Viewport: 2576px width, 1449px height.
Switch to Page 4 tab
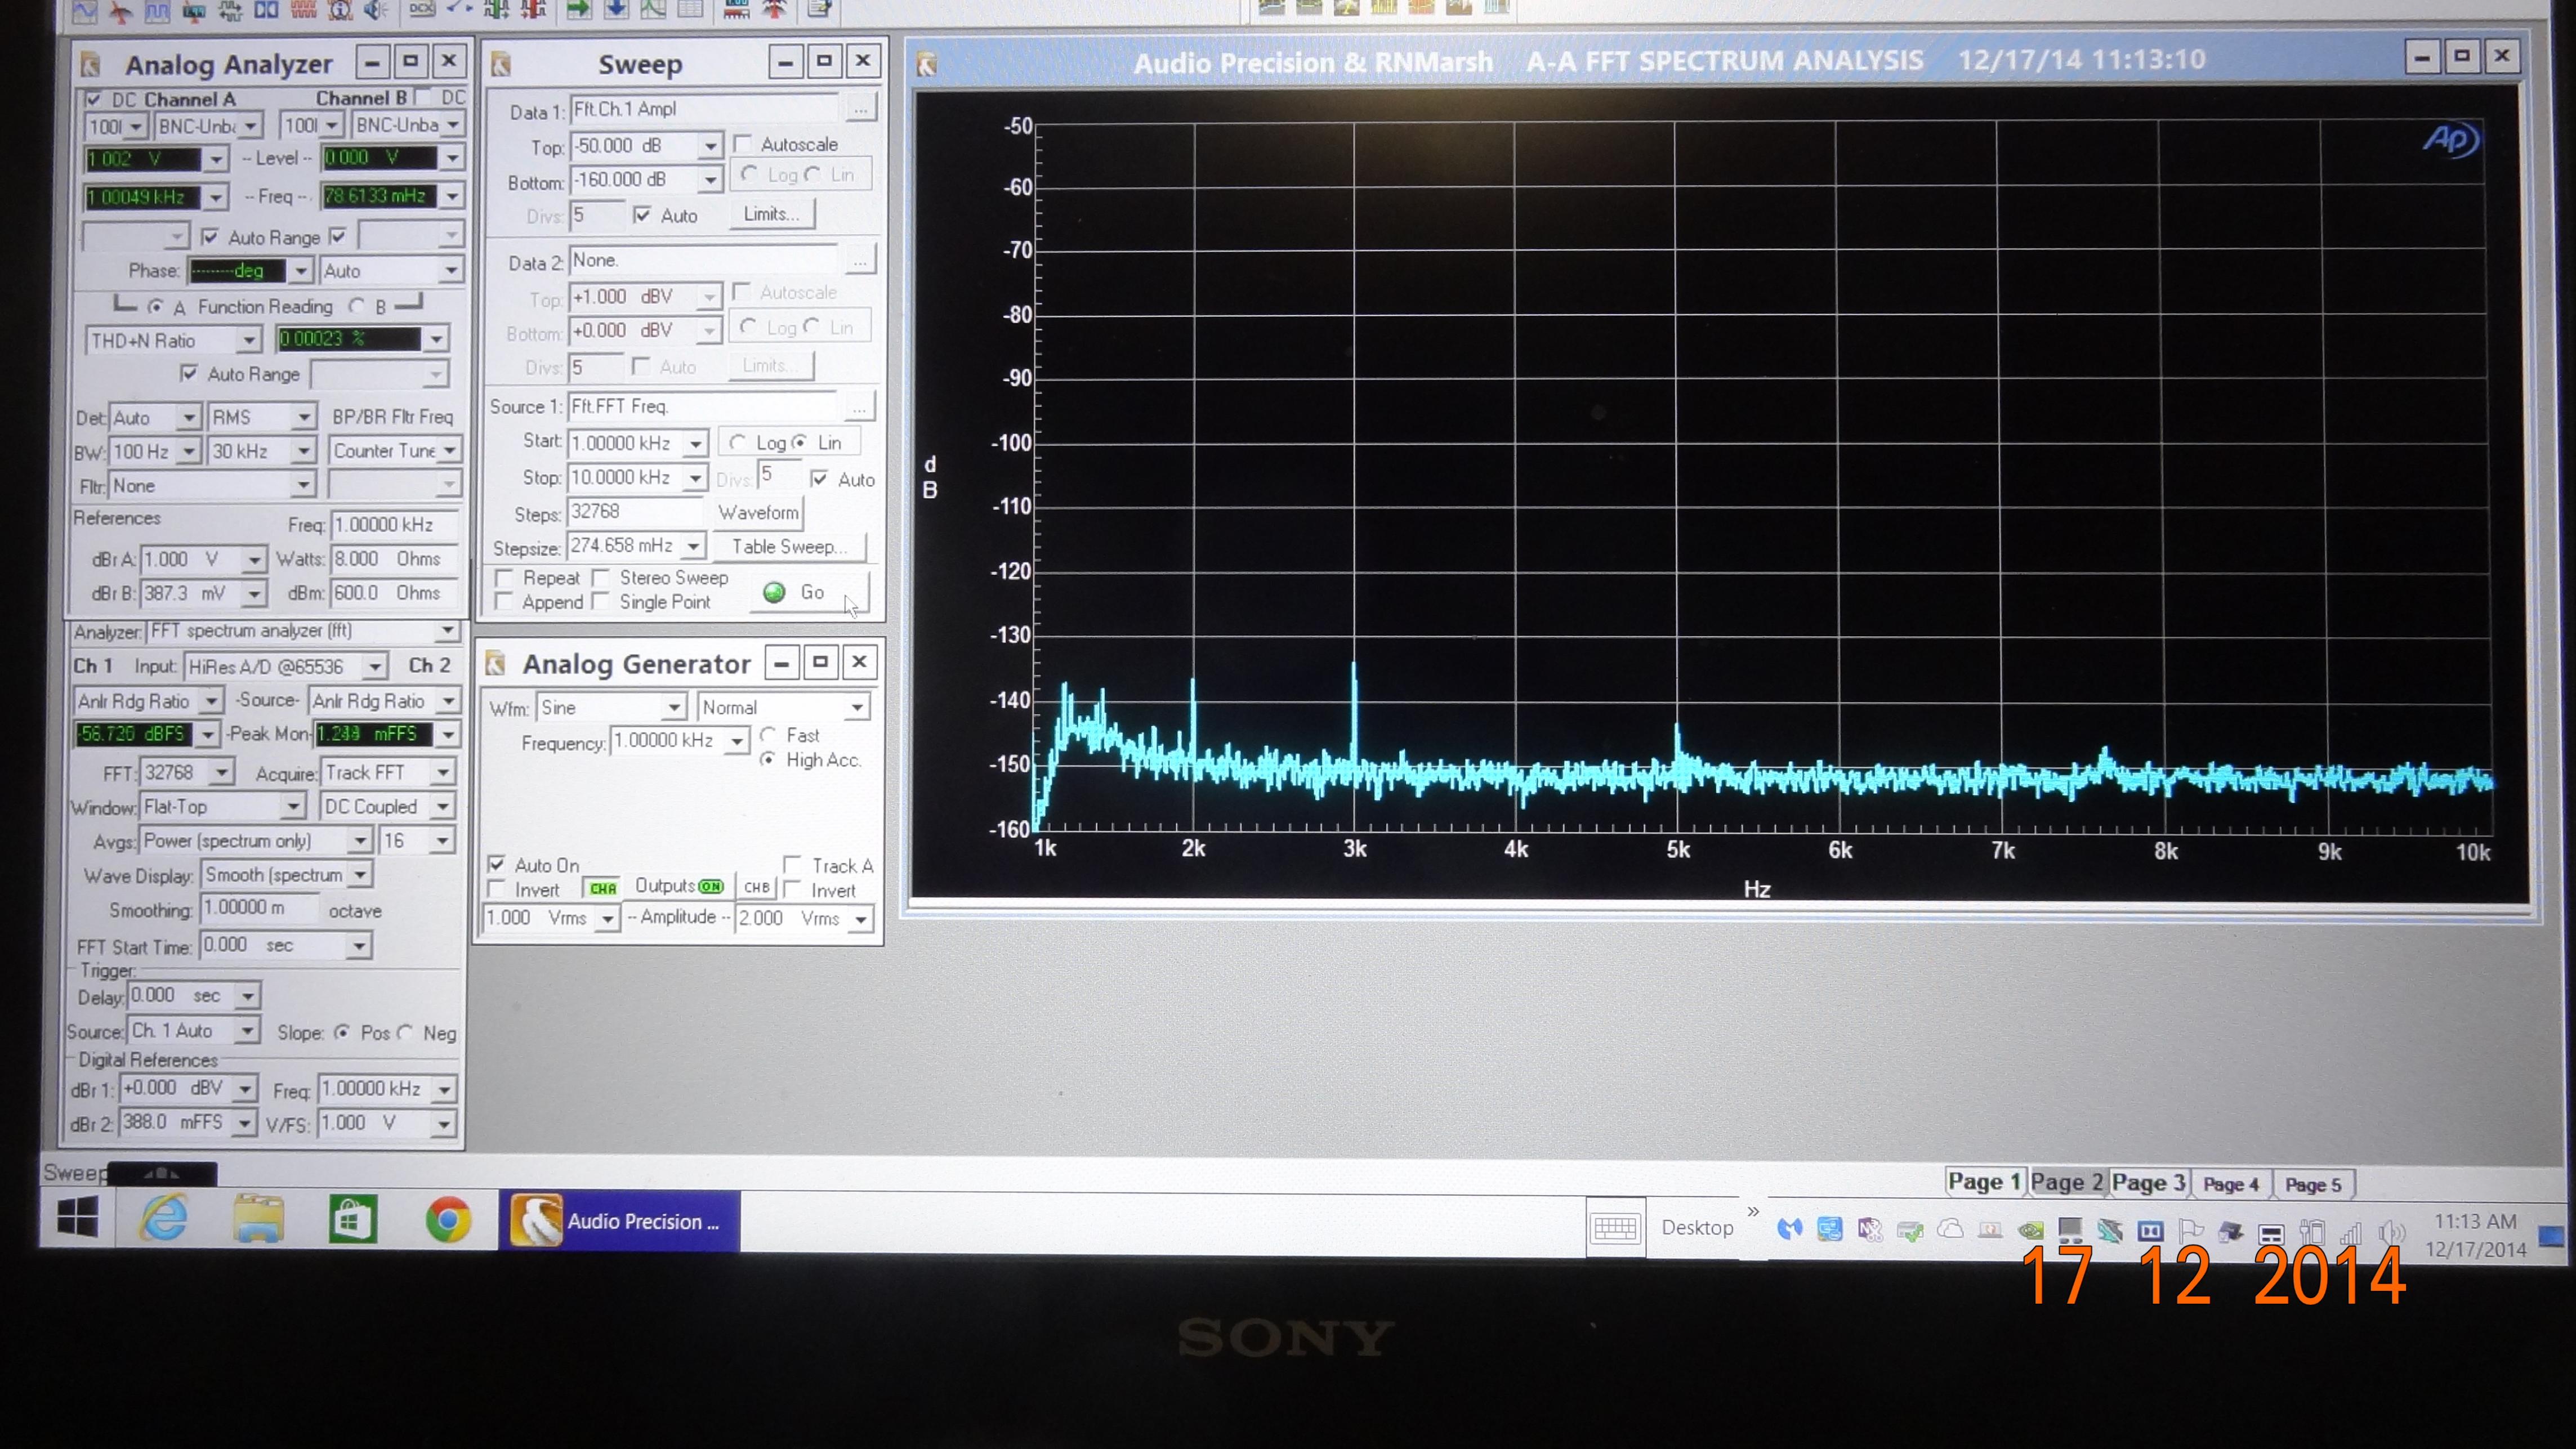pyautogui.click(x=2231, y=1185)
